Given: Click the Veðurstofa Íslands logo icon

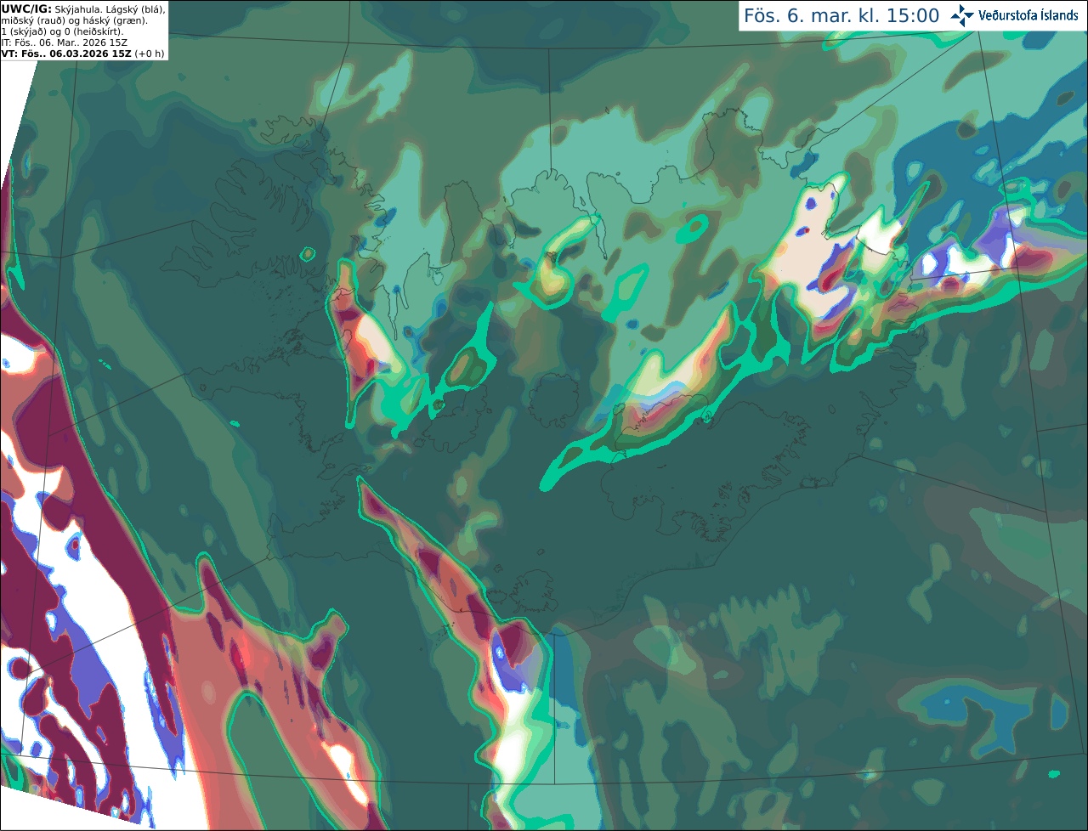Looking at the screenshot, I should [x=961, y=15].
